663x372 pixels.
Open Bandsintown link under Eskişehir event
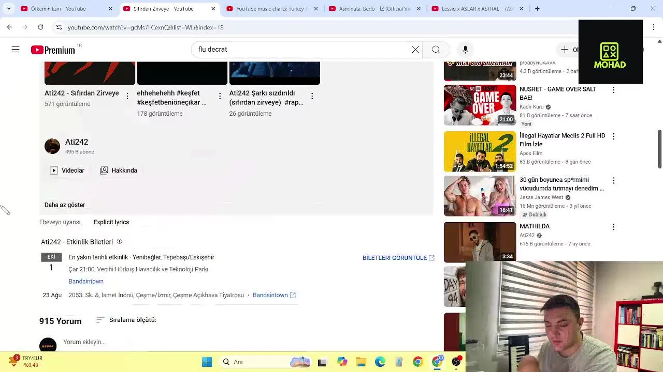(x=86, y=282)
